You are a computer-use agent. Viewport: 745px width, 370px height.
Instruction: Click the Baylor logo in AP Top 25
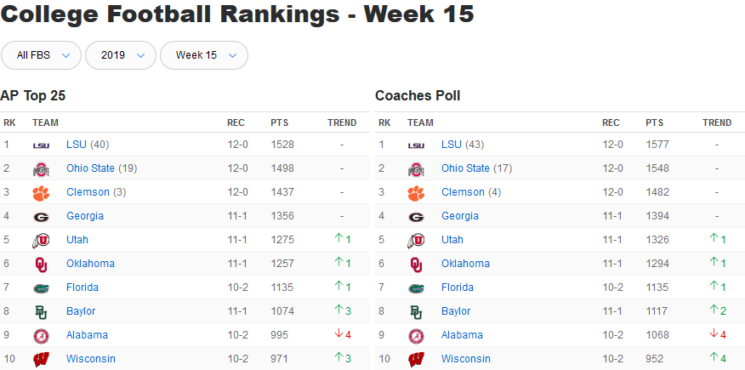[41, 311]
